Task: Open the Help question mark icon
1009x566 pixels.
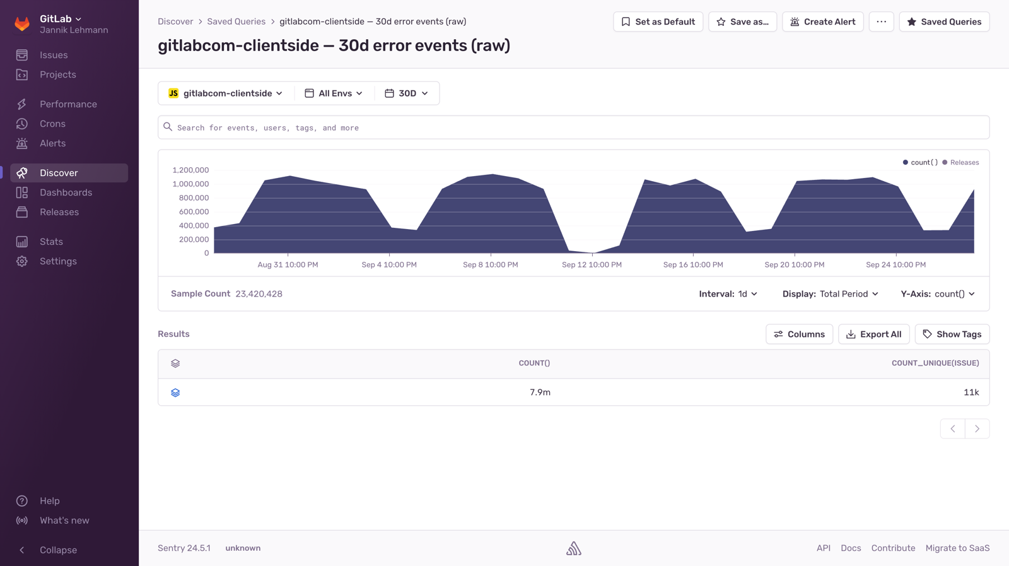Action: tap(22, 501)
